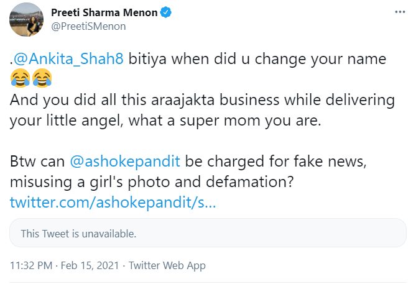The width and height of the screenshot is (416, 284).
Task: Click the second laughing-tears emoji
Action: [x=42, y=78]
